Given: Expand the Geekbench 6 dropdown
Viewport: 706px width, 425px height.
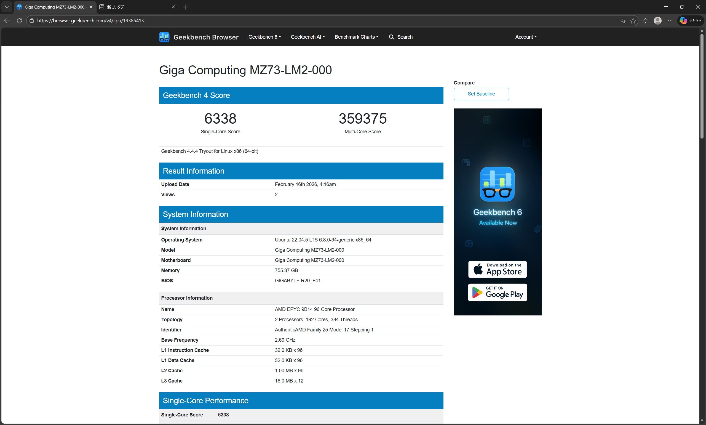Looking at the screenshot, I should [x=264, y=37].
